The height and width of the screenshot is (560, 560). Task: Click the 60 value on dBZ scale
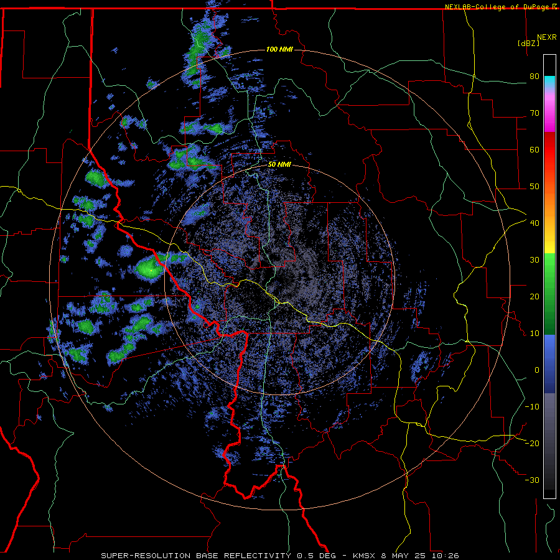pyautogui.click(x=534, y=149)
